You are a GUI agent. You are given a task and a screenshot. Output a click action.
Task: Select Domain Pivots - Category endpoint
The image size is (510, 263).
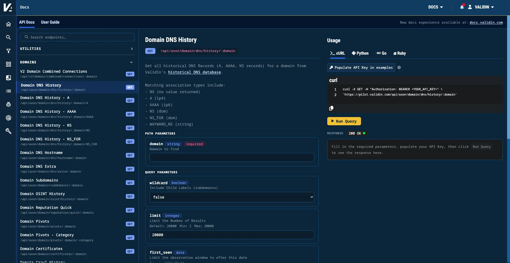77,238
